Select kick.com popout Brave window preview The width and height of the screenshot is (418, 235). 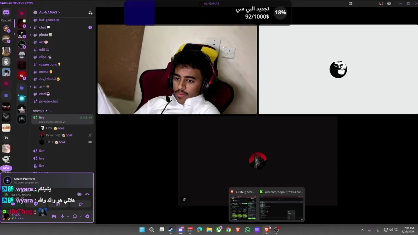click(x=281, y=205)
